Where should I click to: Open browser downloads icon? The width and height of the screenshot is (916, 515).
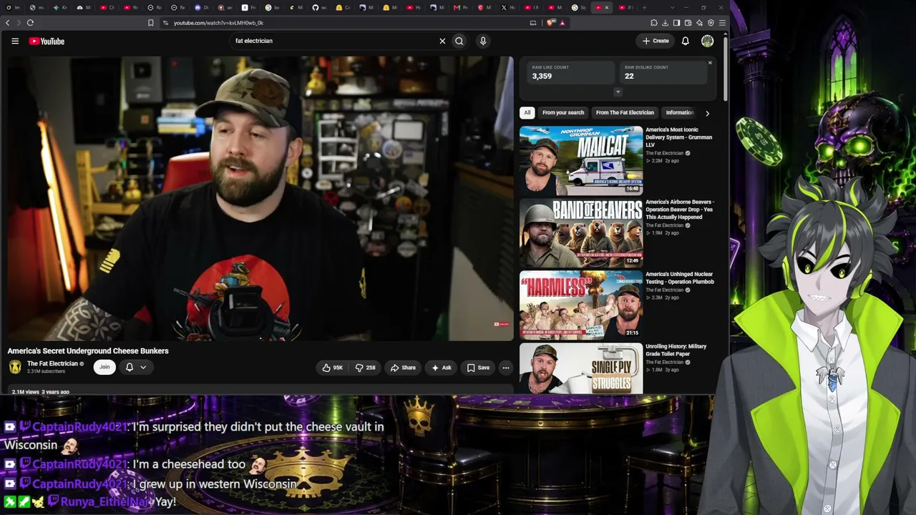click(x=665, y=23)
